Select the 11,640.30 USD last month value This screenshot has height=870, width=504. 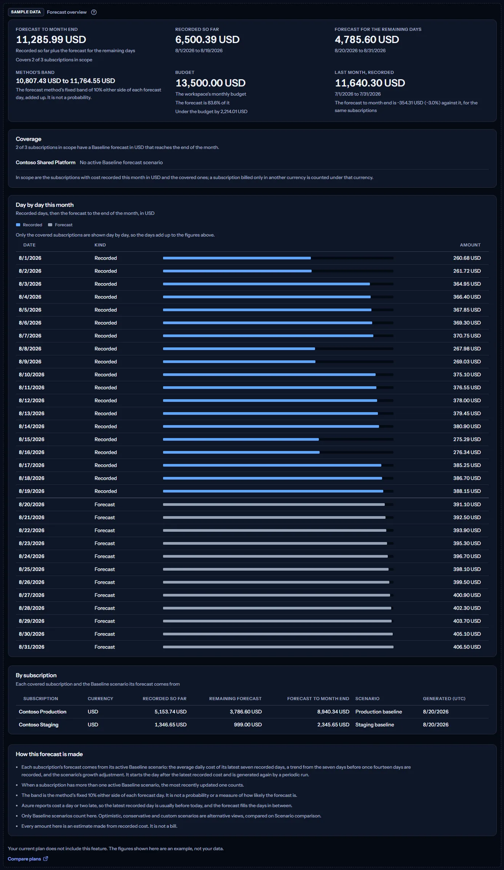[370, 83]
